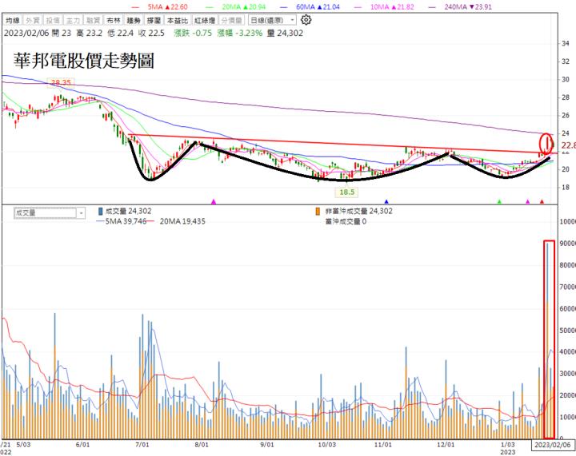Toggle the 主力 indicator button
This screenshot has width=576, height=456.
click(x=73, y=20)
